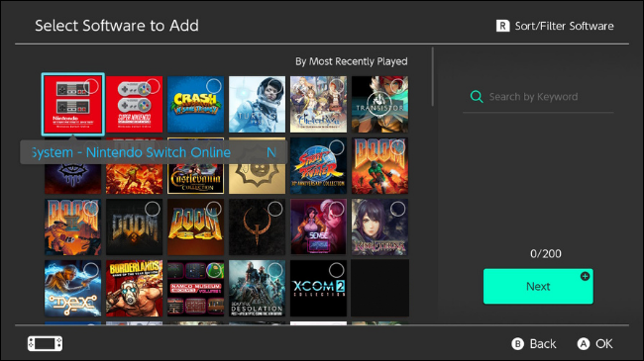Check the circle on the classic DOOM tile

tap(397, 147)
